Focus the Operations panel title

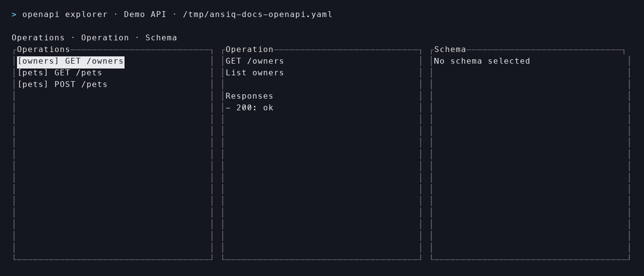tap(43, 50)
